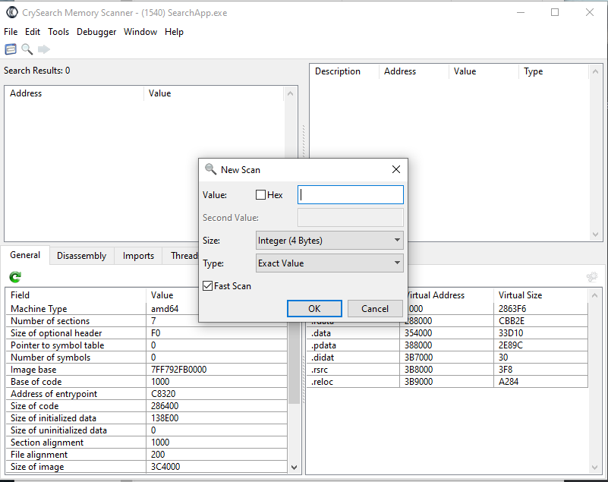Viewport: 608px width, 482px height.
Task: Click virtual address value '3B9000'
Action: (418, 382)
